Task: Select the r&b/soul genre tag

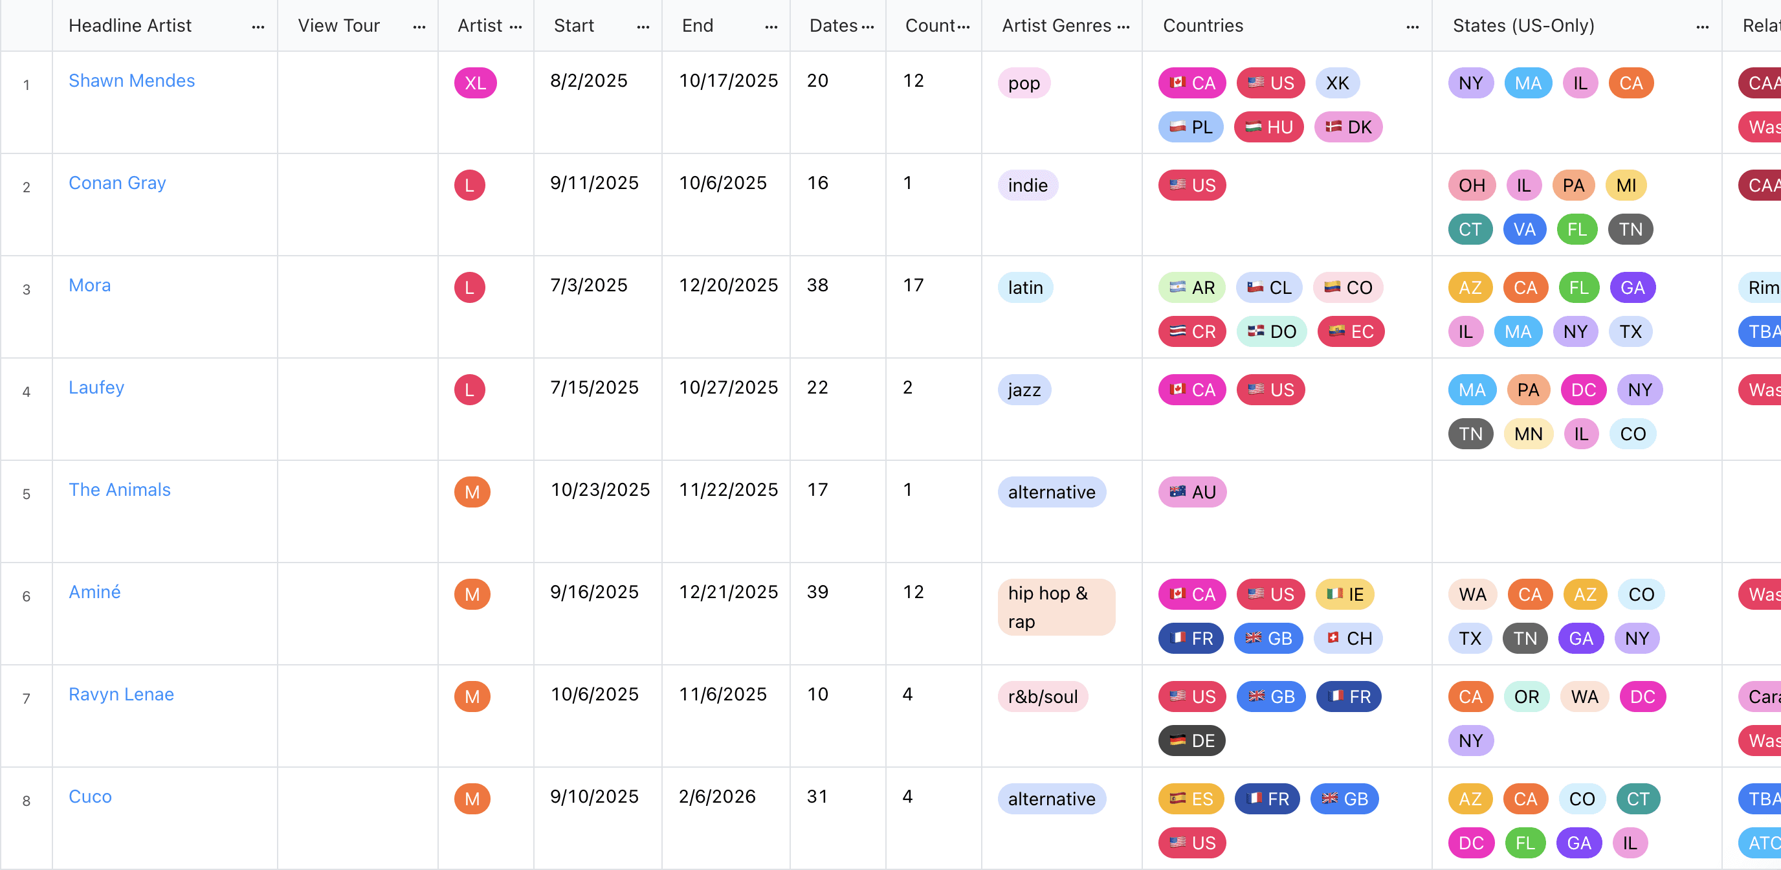Action: [x=1043, y=697]
